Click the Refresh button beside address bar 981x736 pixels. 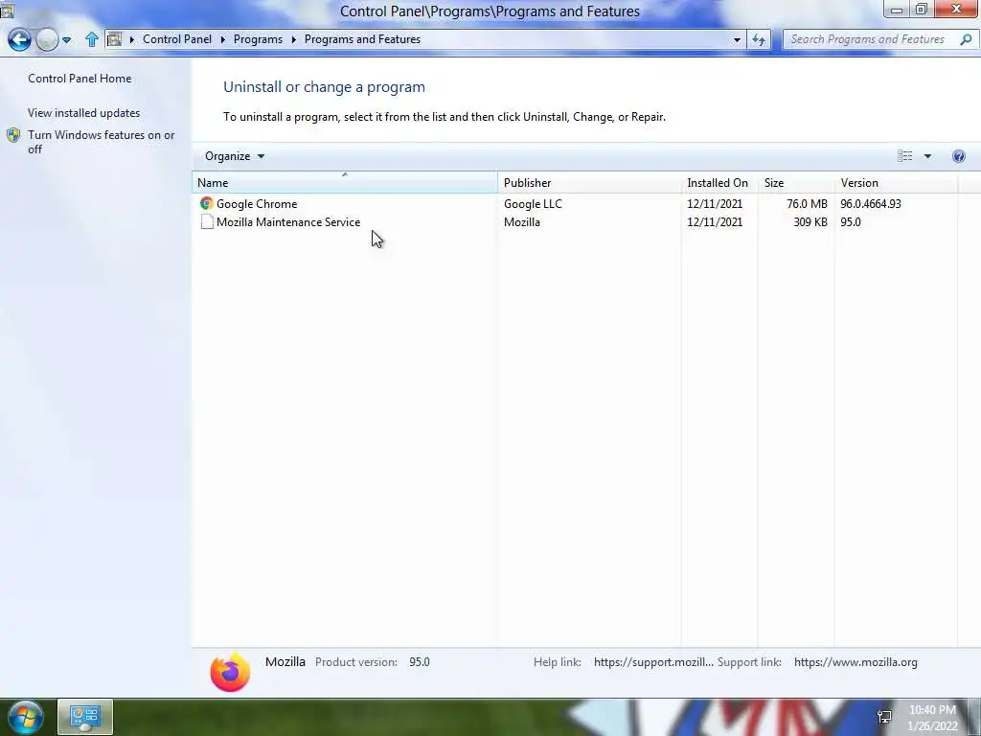click(x=759, y=40)
